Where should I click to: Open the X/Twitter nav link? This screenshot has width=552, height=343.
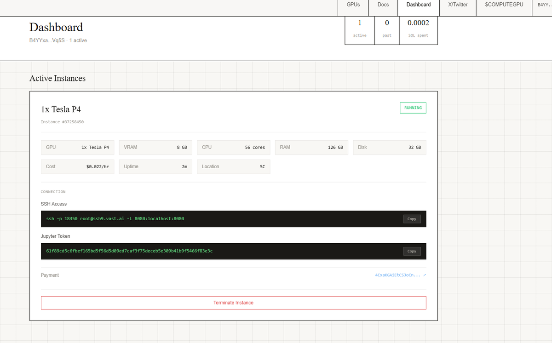458,5
